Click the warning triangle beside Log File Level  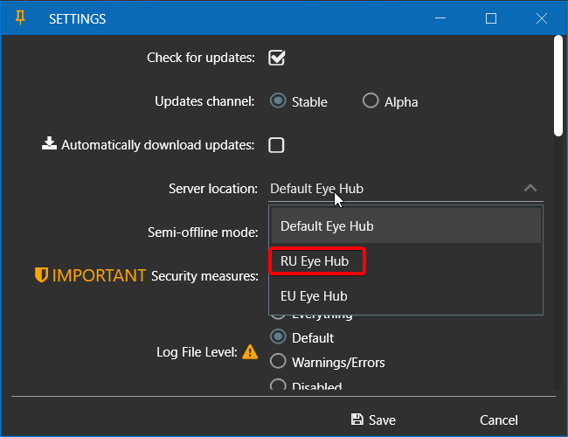250,352
